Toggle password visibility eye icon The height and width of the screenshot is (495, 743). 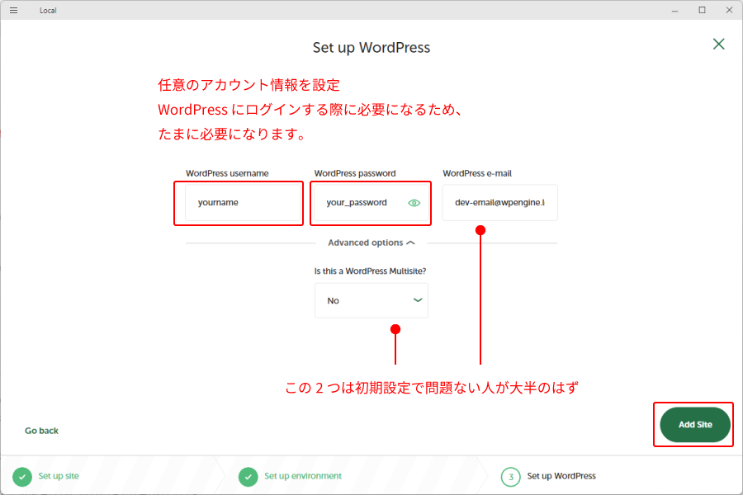pos(414,203)
